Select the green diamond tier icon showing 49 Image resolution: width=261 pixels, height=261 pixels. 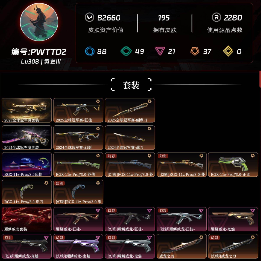[126, 51]
